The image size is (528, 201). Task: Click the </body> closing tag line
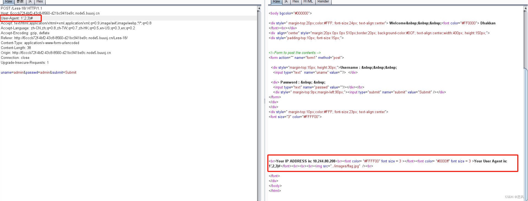coord(275,186)
